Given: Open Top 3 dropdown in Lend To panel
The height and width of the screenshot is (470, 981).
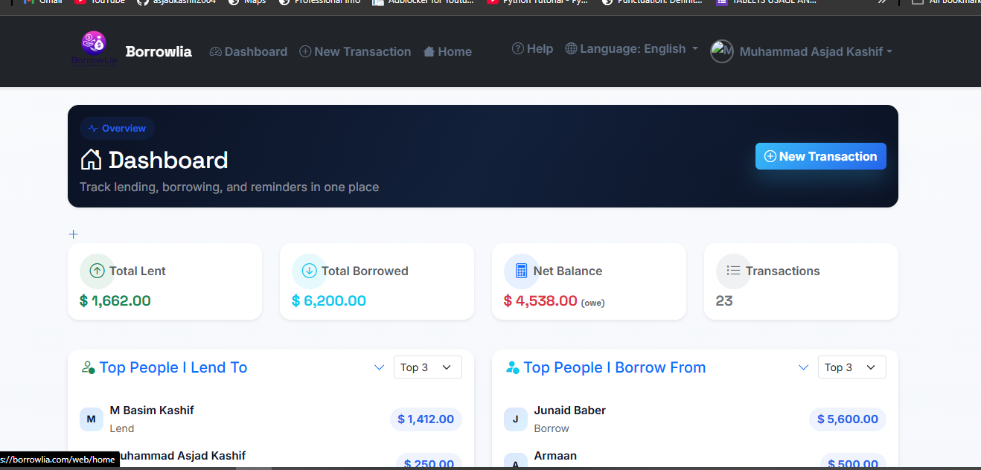Looking at the screenshot, I should click(428, 367).
